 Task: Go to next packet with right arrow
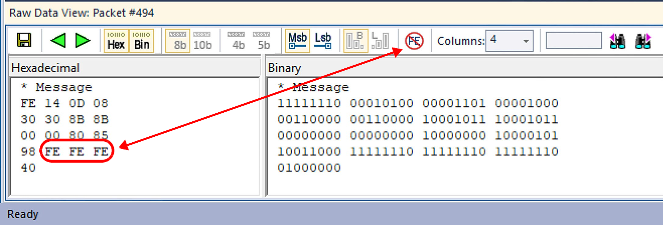pyautogui.click(x=83, y=41)
